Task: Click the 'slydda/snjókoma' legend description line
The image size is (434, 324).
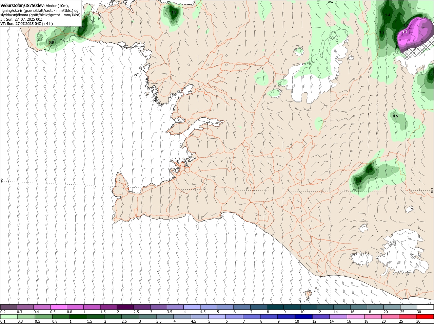Action: 40,15
